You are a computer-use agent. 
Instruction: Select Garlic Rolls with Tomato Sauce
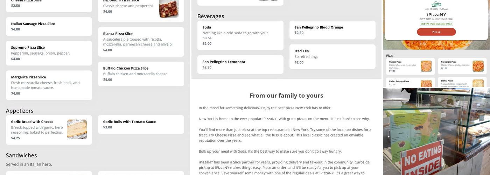click(x=141, y=124)
